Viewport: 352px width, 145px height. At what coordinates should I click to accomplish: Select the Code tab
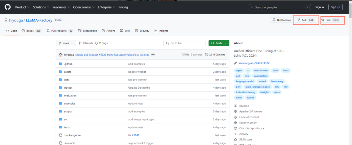point(12,31)
